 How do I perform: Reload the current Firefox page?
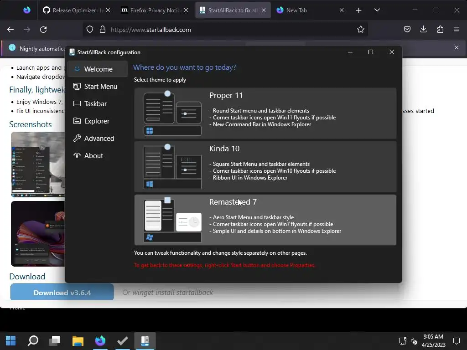pos(43,30)
